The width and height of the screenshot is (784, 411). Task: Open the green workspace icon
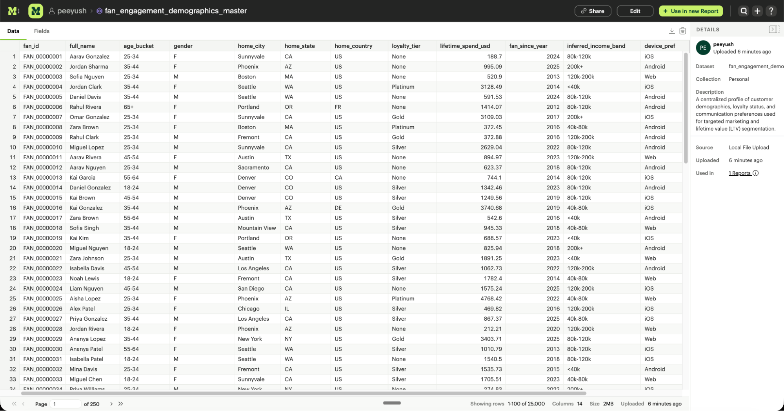point(35,11)
